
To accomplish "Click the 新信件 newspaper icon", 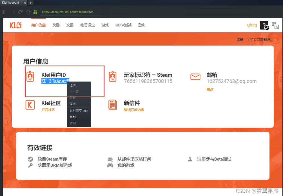I will pyautogui.click(x=113, y=105).
